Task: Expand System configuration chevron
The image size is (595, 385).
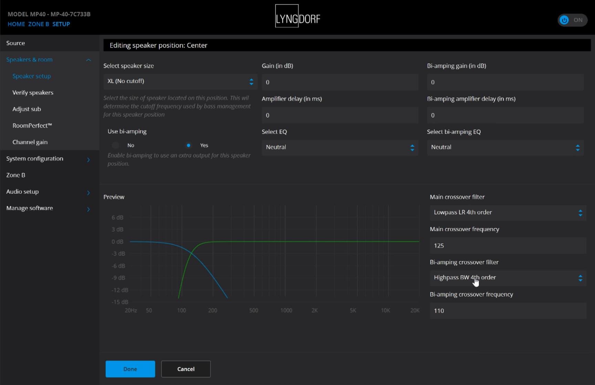Action: point(88,159)
